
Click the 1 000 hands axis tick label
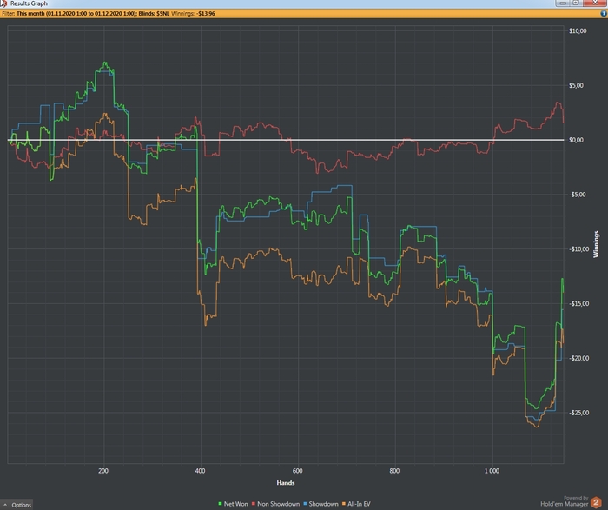click(492, 471)
